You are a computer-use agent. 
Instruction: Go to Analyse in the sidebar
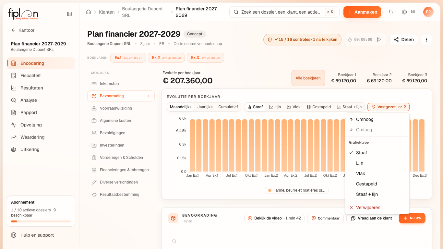point(41,100)
